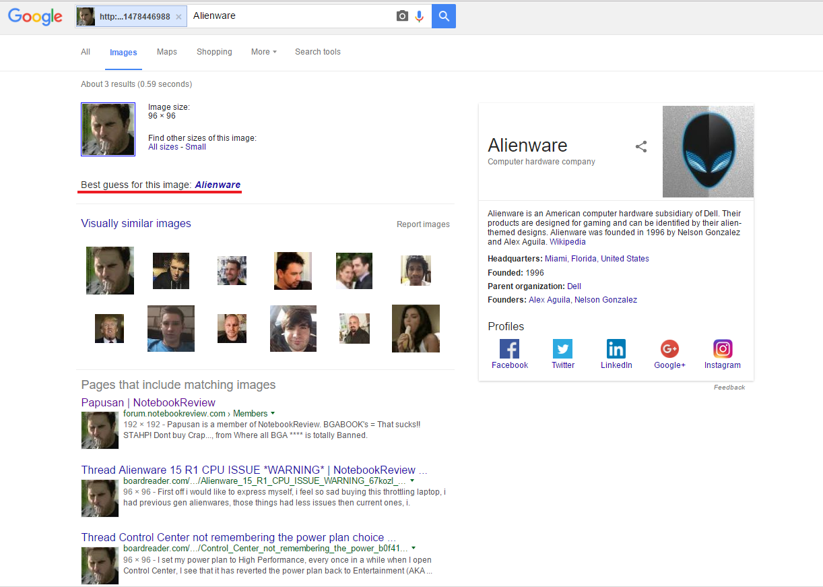Open Alienware's Instagram profile icon
Viewport: 823px width, 587px height.
[723, 348]
